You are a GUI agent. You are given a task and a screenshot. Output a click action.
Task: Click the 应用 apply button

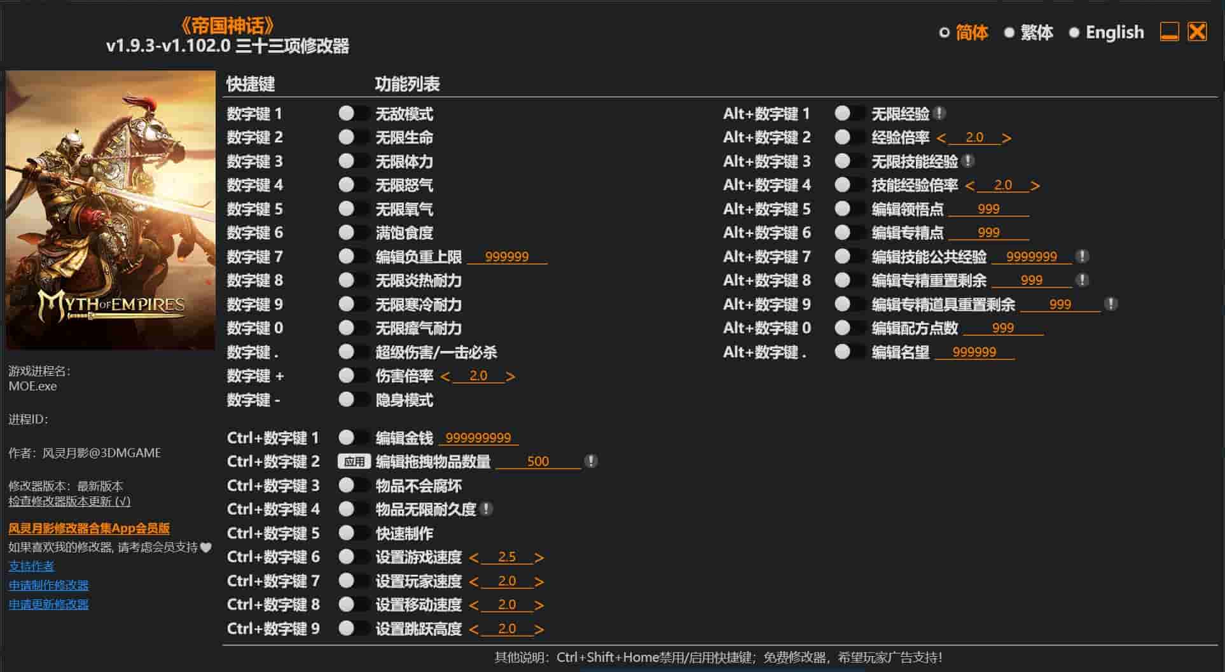(x=354, y=461)
